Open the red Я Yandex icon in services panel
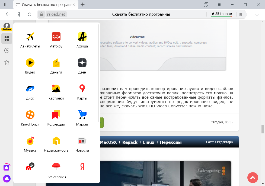Image resolution: width=265 pixels, height=186 pixels. pyautogui.click(x=82, y=166)
